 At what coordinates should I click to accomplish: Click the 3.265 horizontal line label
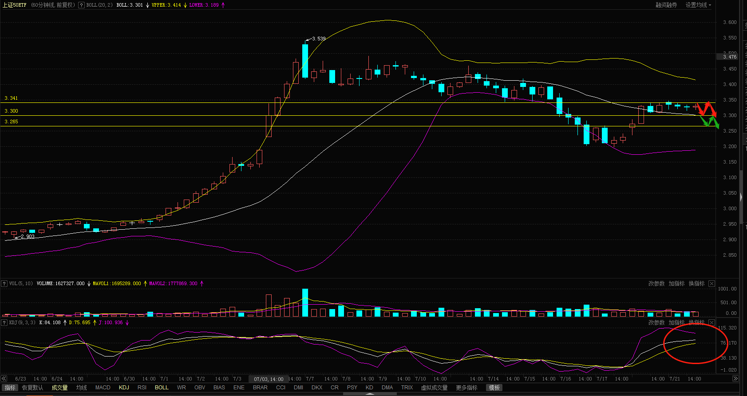[x=11, y=122]
